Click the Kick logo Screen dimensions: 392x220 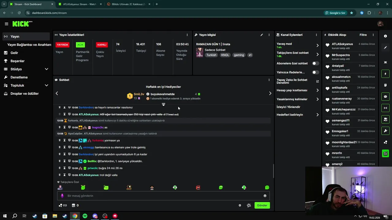[22, 24]
